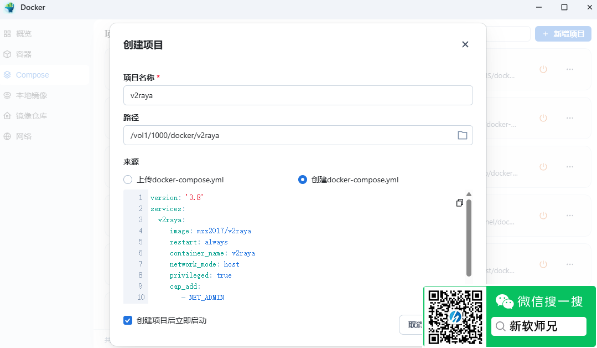The width and height of the screenshot is (597, 348).
Task: Open 本地镜像 (Local Images) via its disc icon
Action: (x=8, y=95)
